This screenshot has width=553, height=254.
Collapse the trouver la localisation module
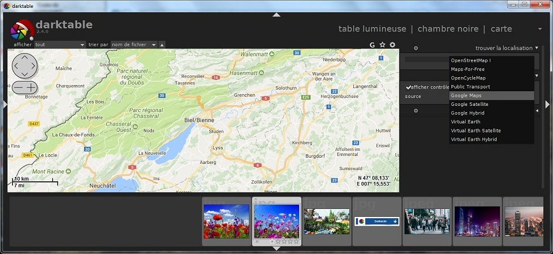[x=537, y=48]
